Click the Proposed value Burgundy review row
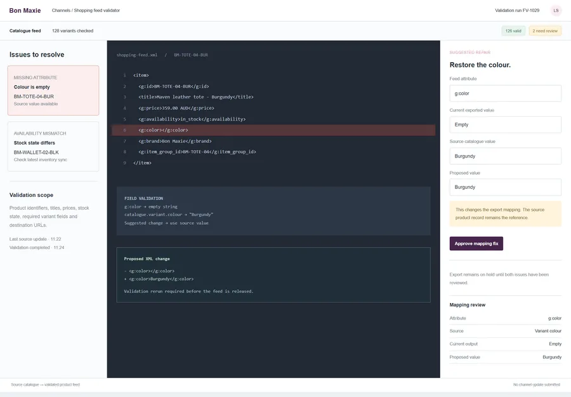This screenshot has width=571, height=397. [x=505, y=357]
